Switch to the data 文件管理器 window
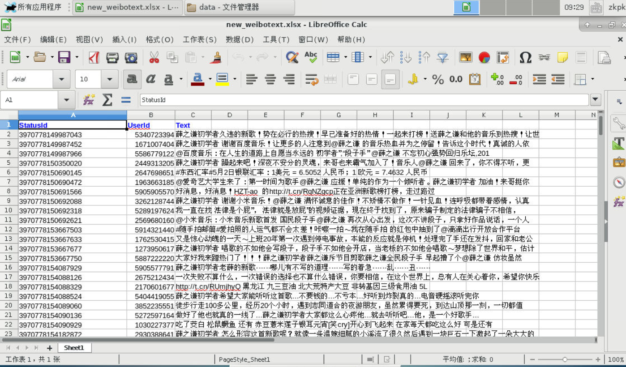The width and height of the screenshot is (626, 367). pyautogui.click(x=239, y=7)
